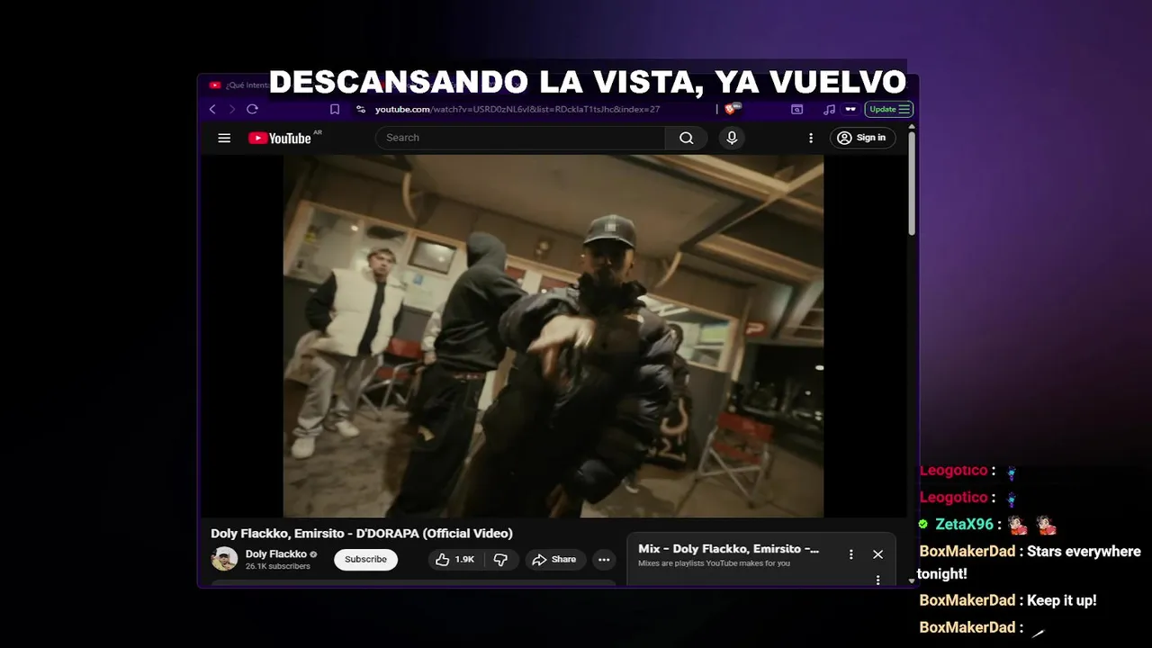Go back with the browser back arrow
This screenshot has height=648, width=1152.
(x=212, y=109)
